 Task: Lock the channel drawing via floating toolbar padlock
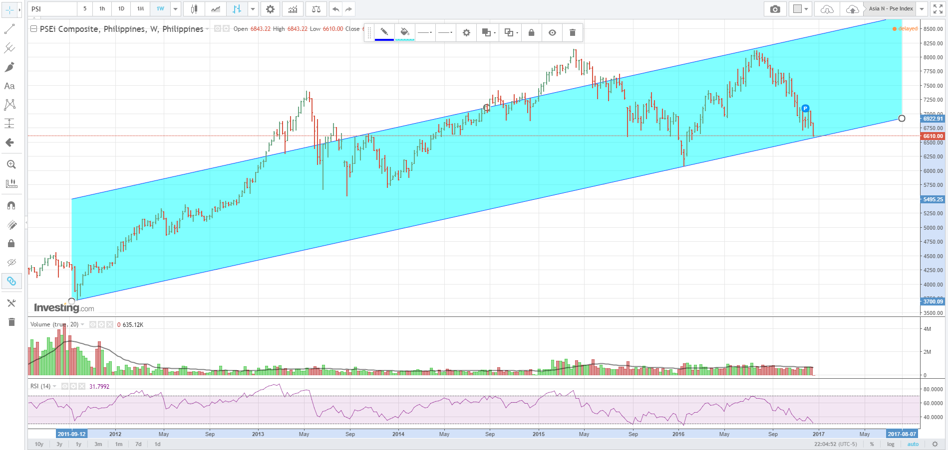pyautogui.click(x=531, y=32)
